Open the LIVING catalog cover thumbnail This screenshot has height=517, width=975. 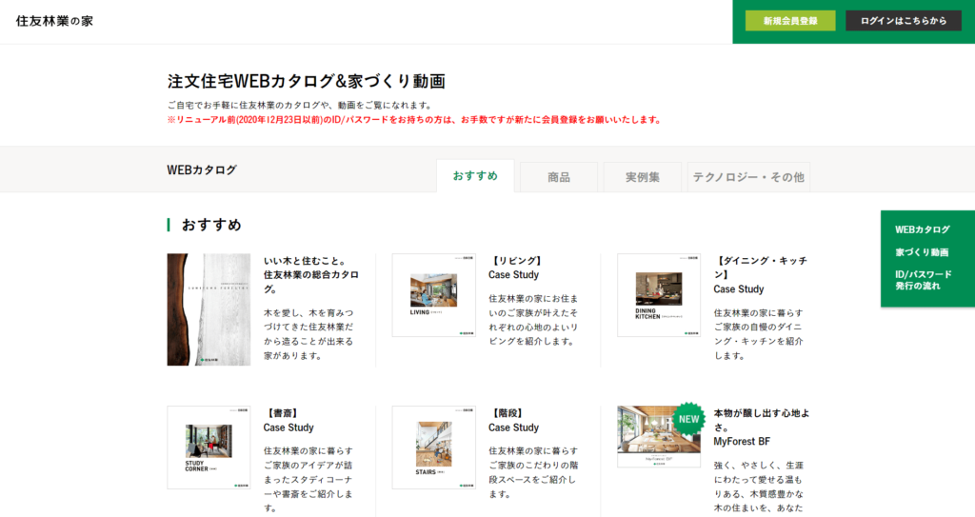point(434,295)
